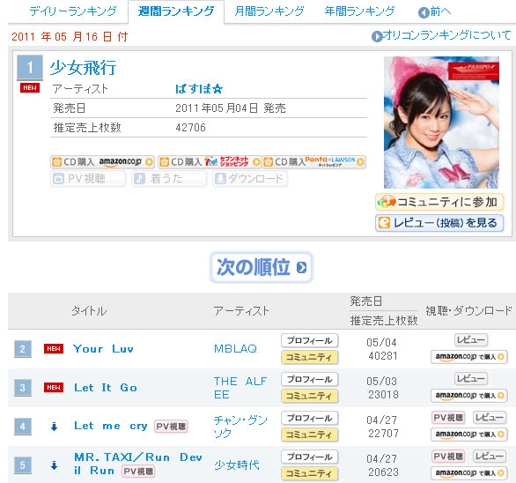Click the 着うた button
Viewport: 516px width, 483px height.
click(x=169, y=179)
